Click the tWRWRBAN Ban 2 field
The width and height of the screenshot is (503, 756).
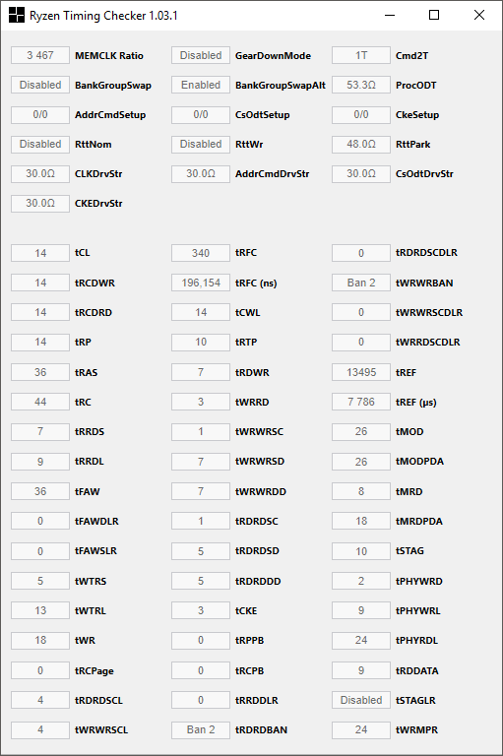361,283
